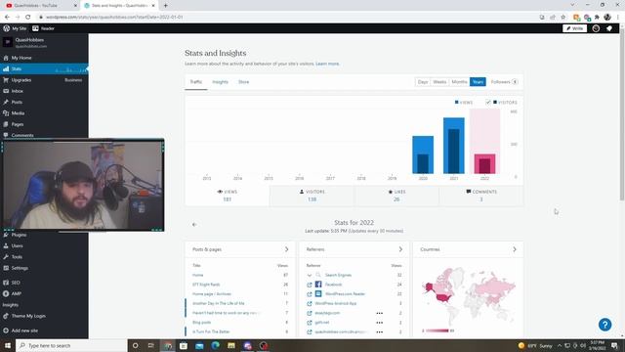Switch to the Store tab
This screenshot has height=352, width=625.
243,82
